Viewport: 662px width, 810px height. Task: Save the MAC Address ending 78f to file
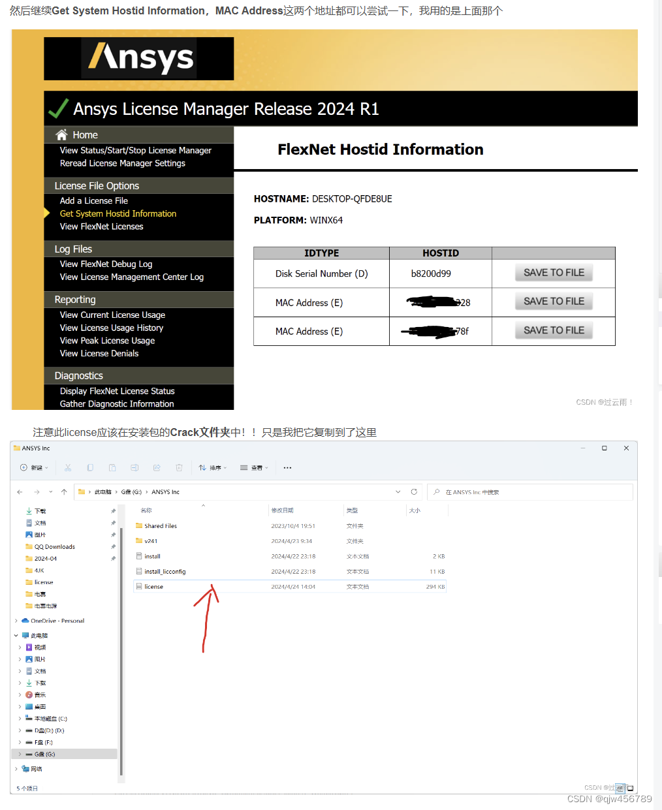554,330
